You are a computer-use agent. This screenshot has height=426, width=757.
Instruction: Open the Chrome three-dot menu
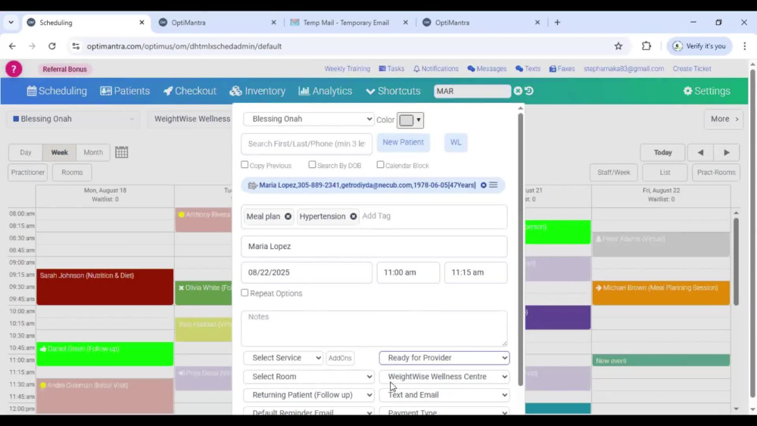point(744,46)
